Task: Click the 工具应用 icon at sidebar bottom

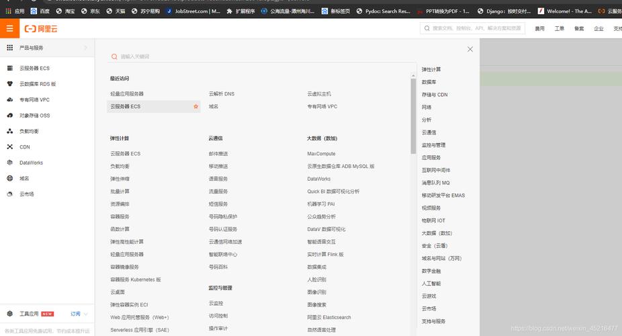Action: click(10, 314)
